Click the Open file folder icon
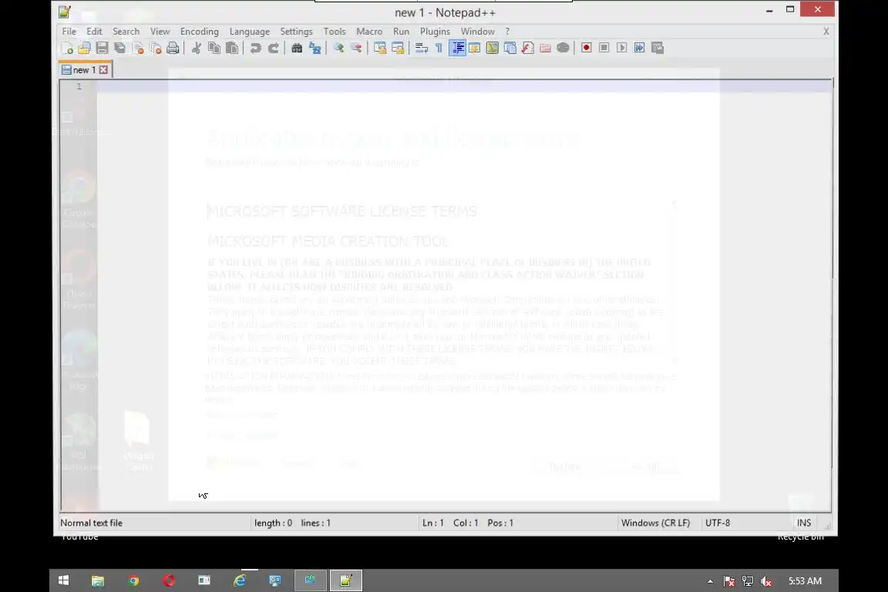The height and width of the screenshot is (592, 888). click(x=84, y=48)
